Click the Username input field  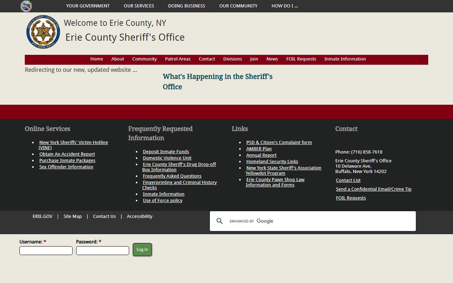click(x=46, y=251)
